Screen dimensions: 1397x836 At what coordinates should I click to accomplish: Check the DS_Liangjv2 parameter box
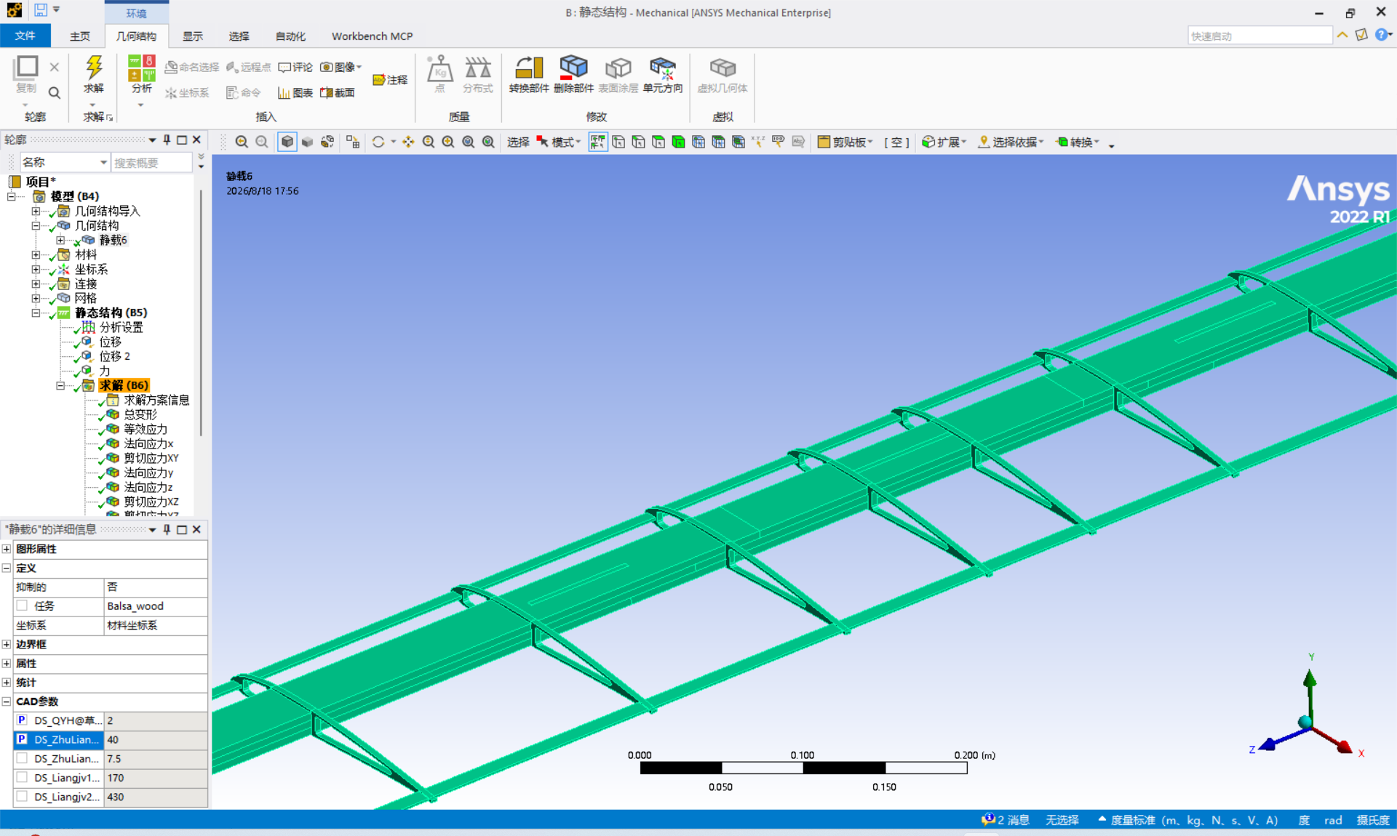pyautogui.click(x=22, y=796)
